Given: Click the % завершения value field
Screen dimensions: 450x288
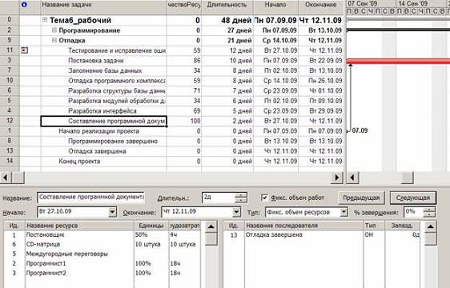Looking at the screenshot, I should coord(413,212).
